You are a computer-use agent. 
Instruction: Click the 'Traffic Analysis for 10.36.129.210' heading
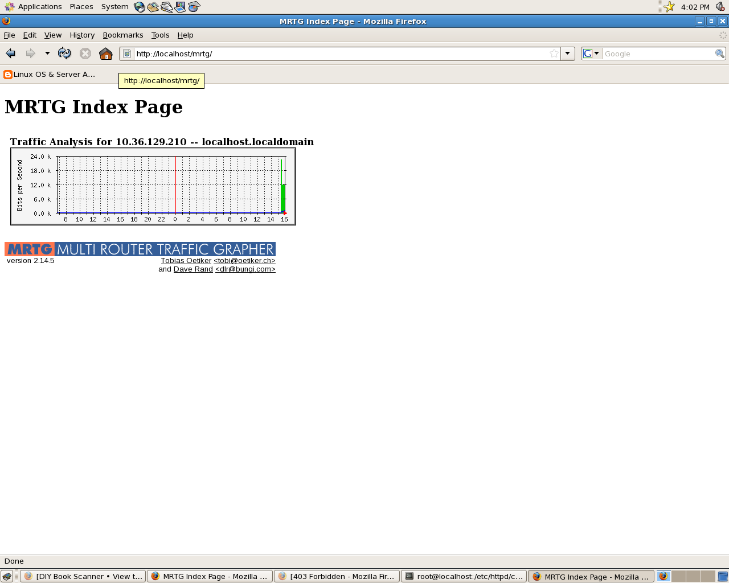click(162, 142)
